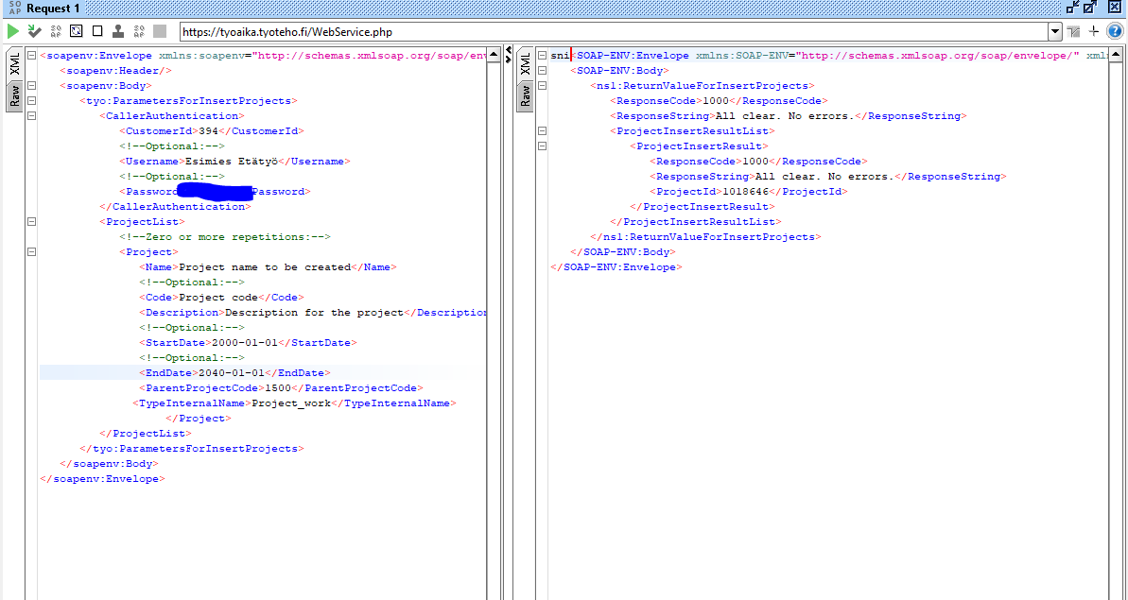Click endpoint URL field

[x=614, y=31]
